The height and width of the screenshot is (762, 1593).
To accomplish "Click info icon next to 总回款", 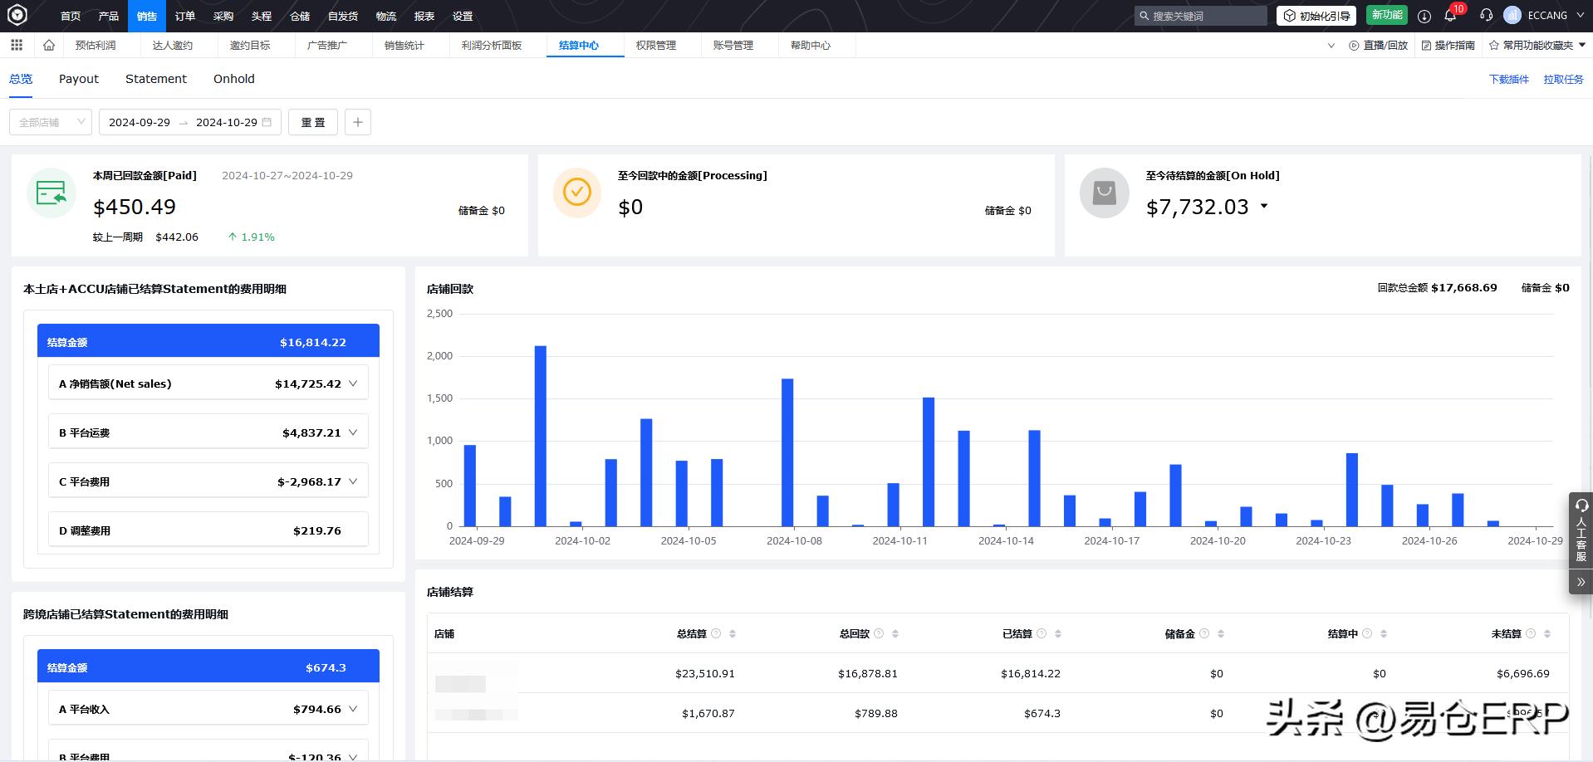I will [x=879, y=633].
